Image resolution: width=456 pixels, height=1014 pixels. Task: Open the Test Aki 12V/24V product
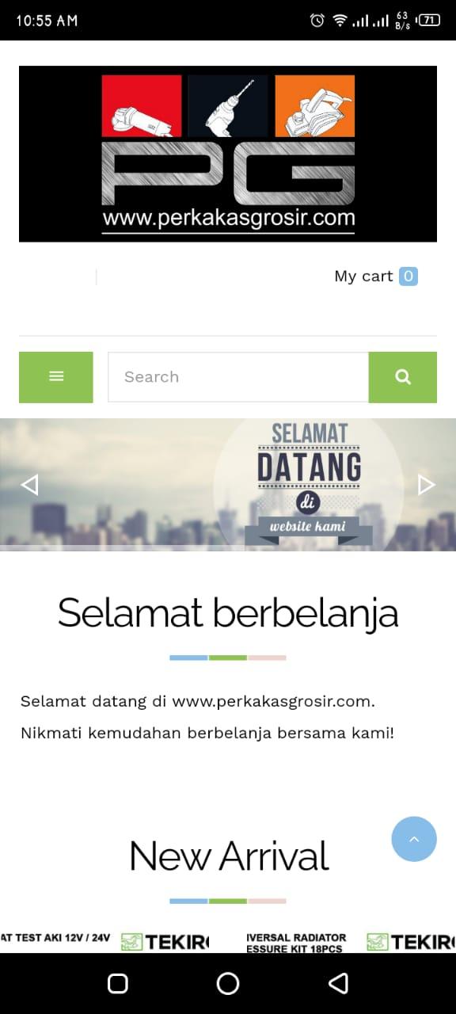click(105, 941)
